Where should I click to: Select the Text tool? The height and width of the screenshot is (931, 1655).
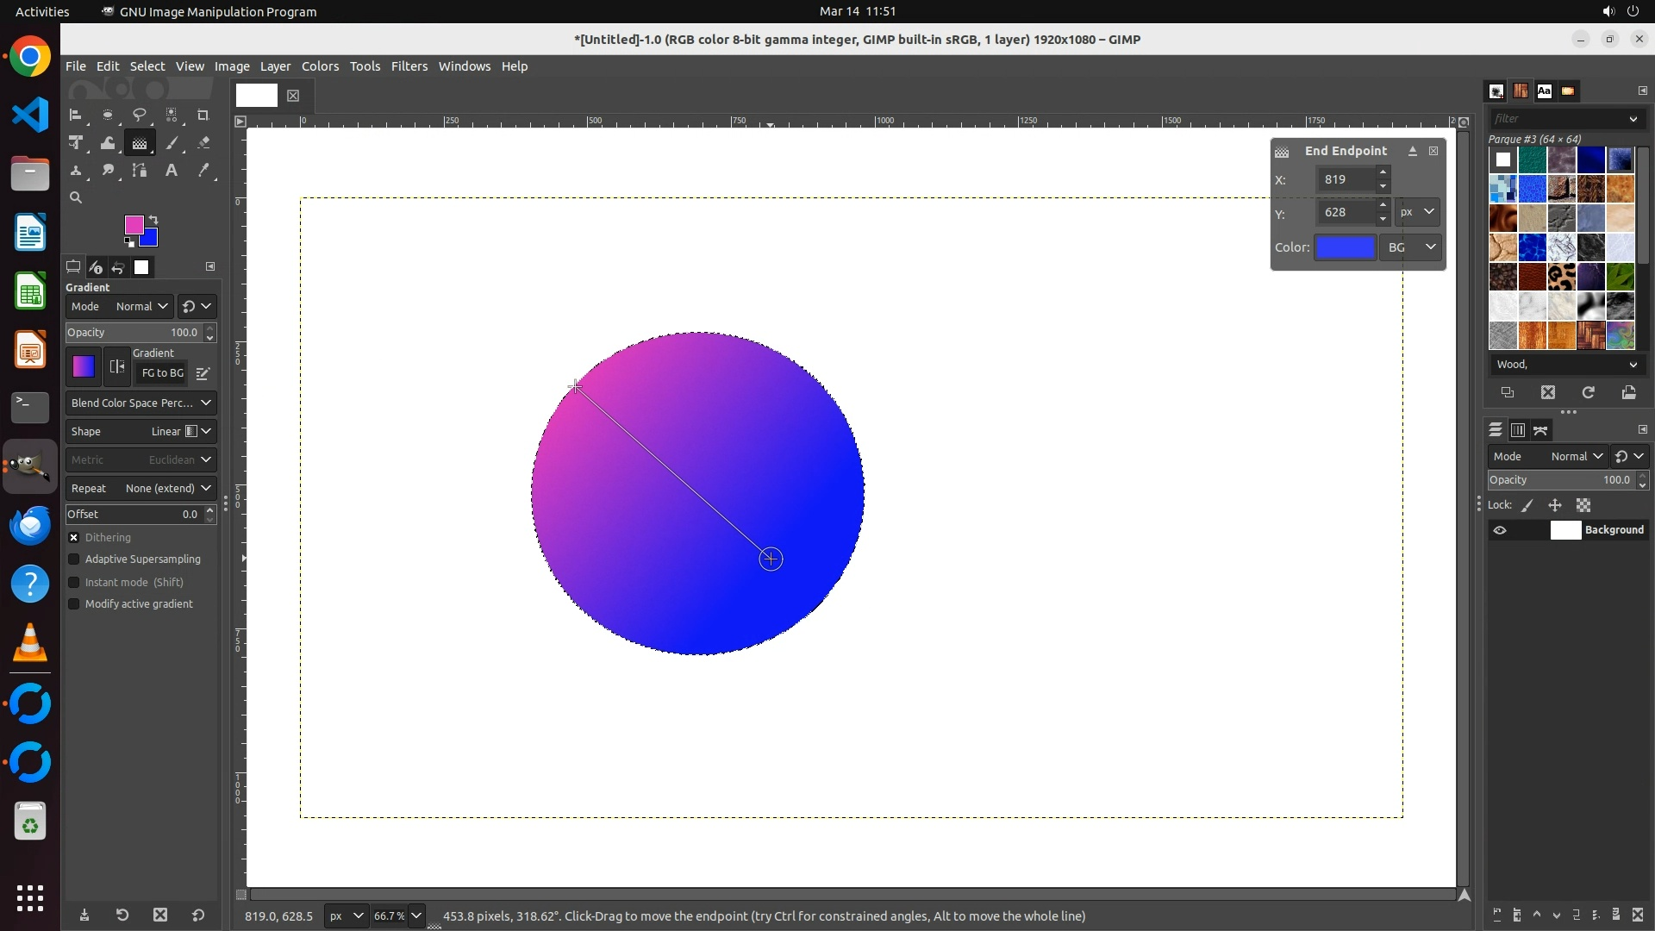click(172, 171)
